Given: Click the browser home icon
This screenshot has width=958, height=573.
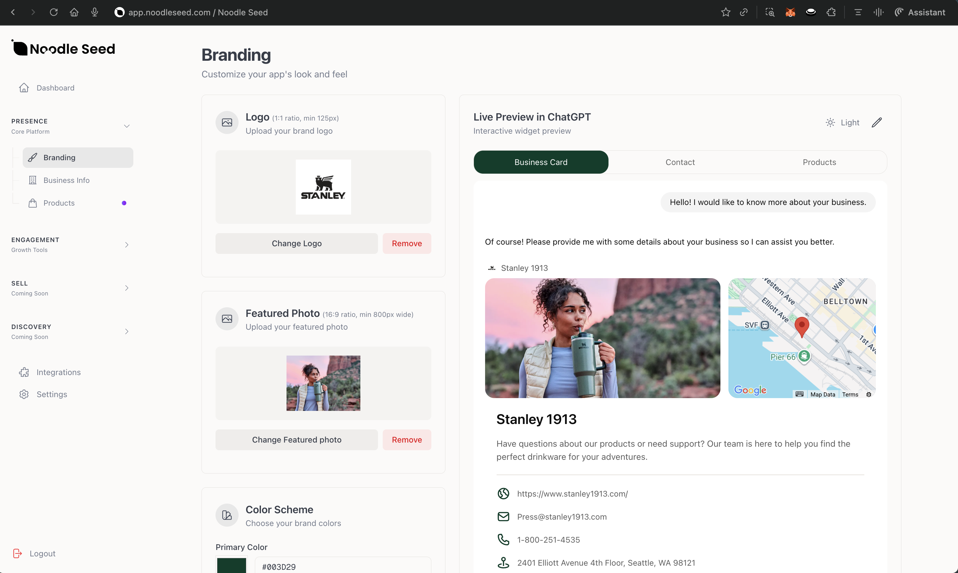Looking at the screenshot, I should (74, 12).
